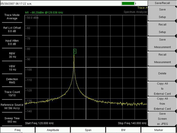
Task: Click the Trace Mode Average field
Action: pyautogui.click(x=12, y=17)
